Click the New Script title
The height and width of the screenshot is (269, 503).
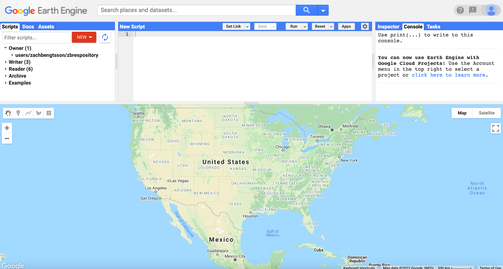132,27
